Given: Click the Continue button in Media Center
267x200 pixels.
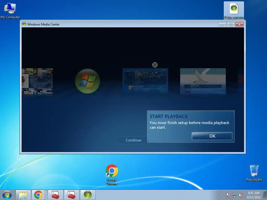Looking at the screenshot, I should click(x=133, y=140).
